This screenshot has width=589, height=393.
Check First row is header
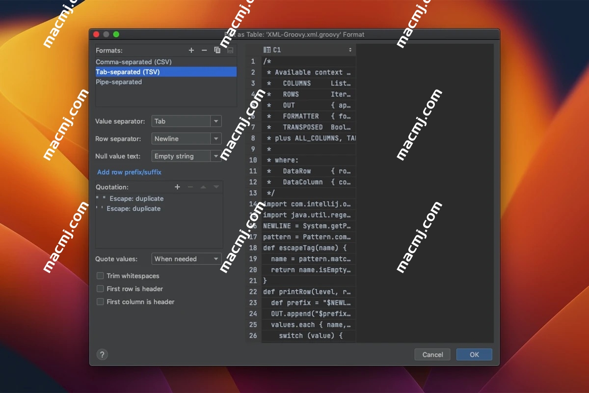click(x=101, y=289)
